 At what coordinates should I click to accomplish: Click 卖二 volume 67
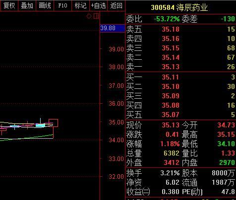pos(231,57)
